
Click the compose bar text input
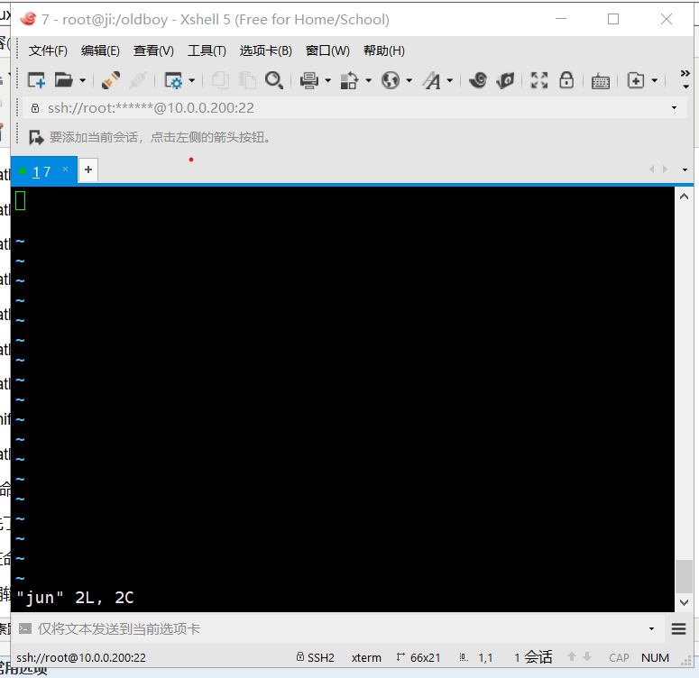pyautogui.click(x=339, y=629)
